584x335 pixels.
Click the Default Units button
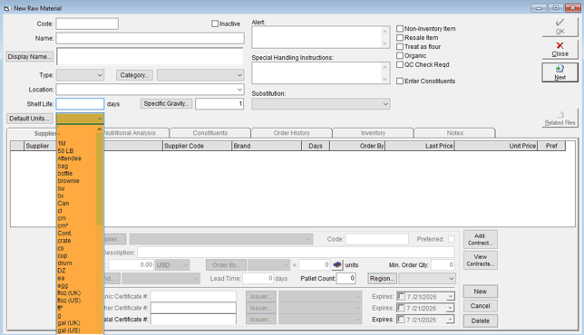[29, 119]
